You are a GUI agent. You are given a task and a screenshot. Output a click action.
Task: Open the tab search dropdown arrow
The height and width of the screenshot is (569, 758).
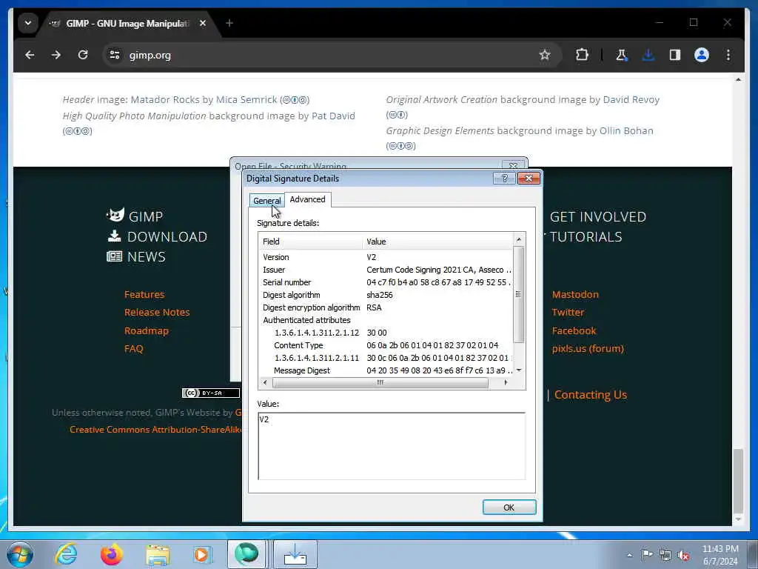point(28,23)
